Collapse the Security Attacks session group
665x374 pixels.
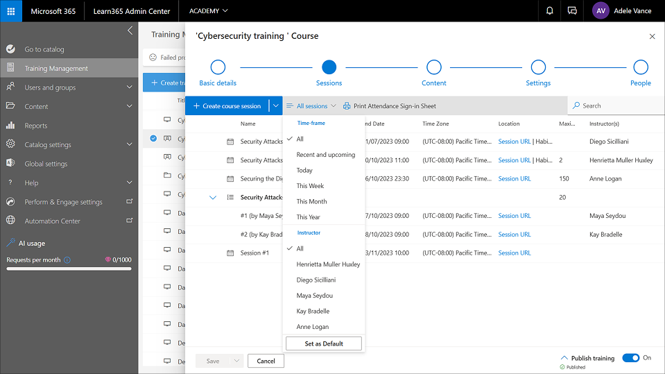pos(213,197)
